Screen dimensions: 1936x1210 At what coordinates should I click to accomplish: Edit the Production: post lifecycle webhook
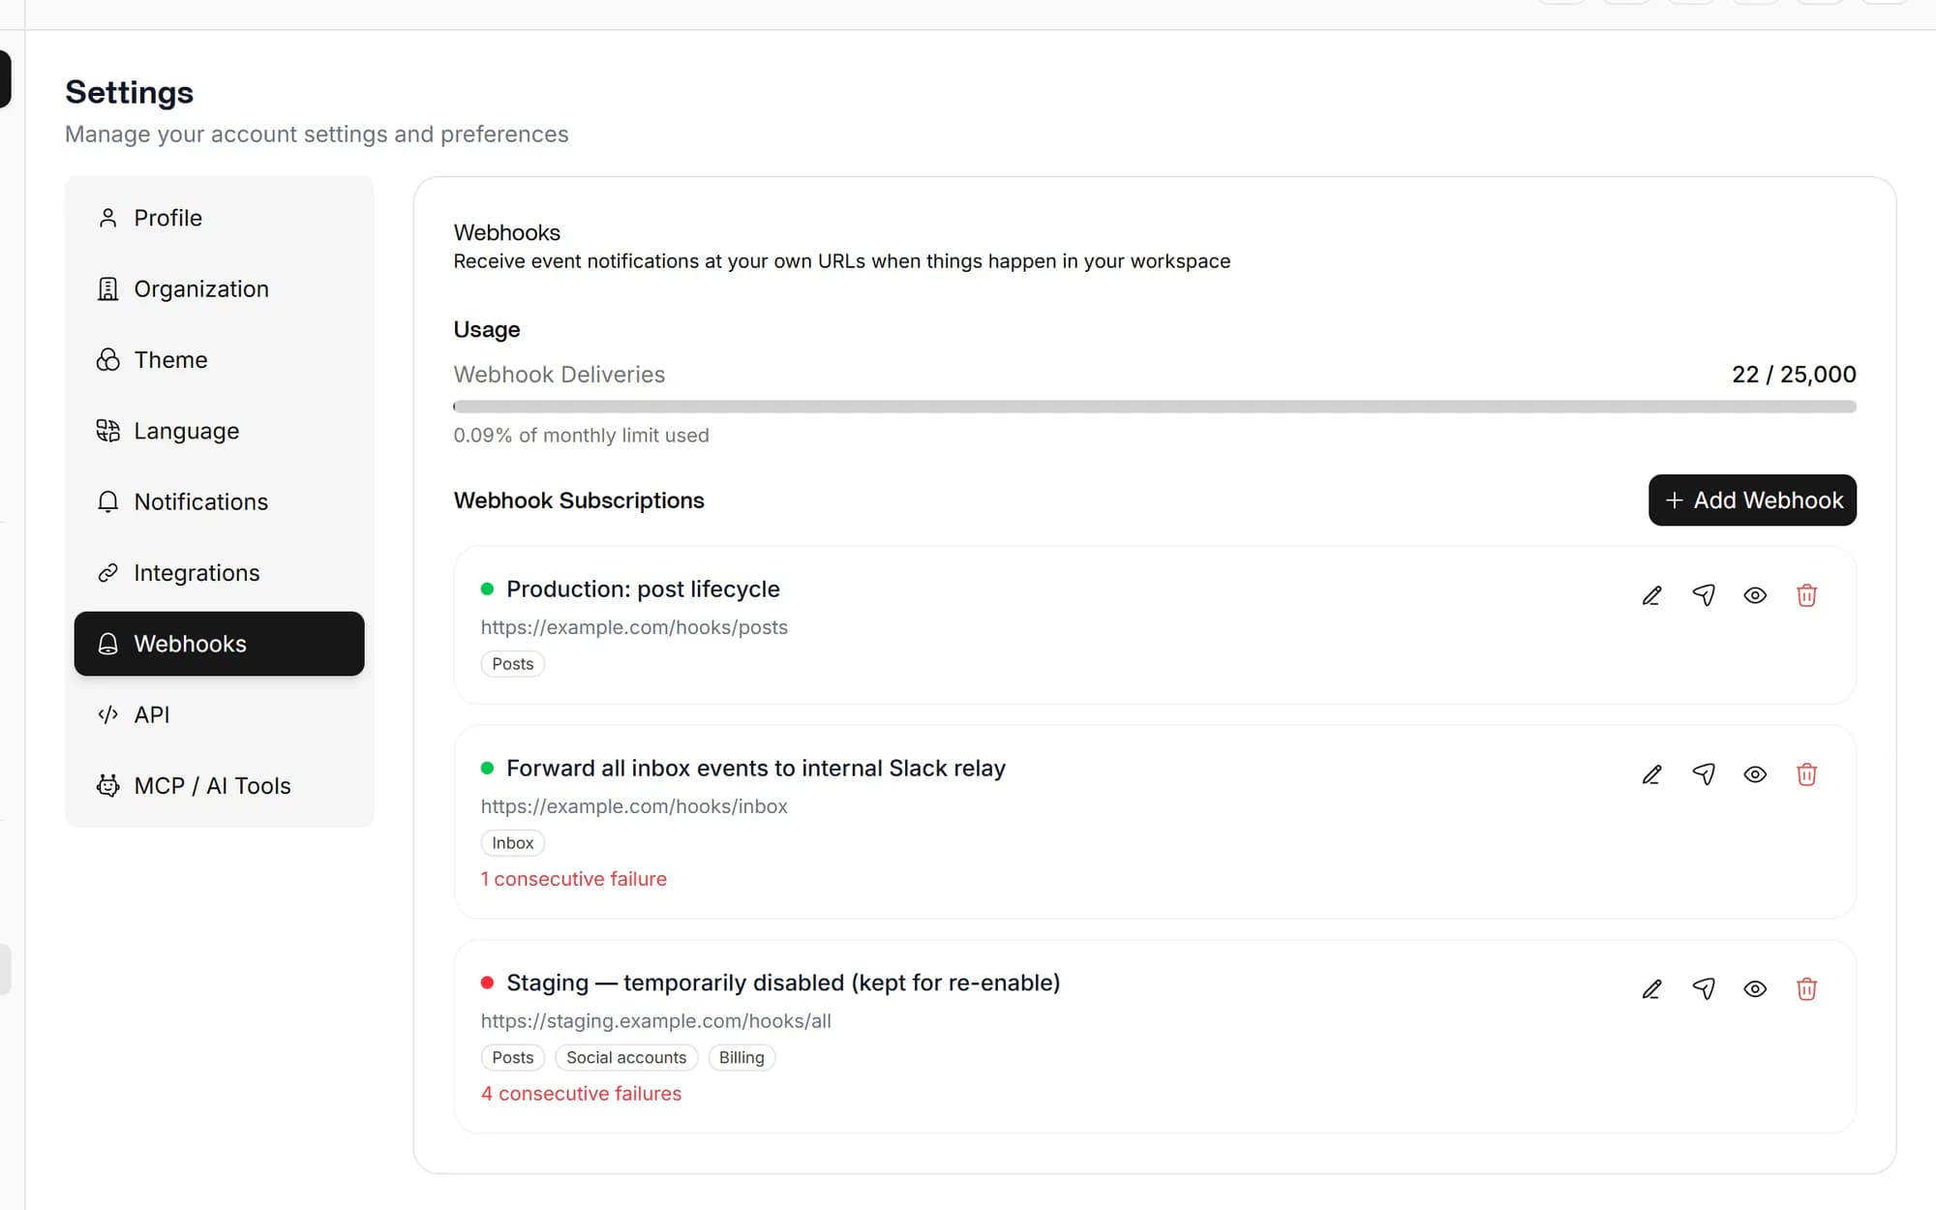point(1651,595)
